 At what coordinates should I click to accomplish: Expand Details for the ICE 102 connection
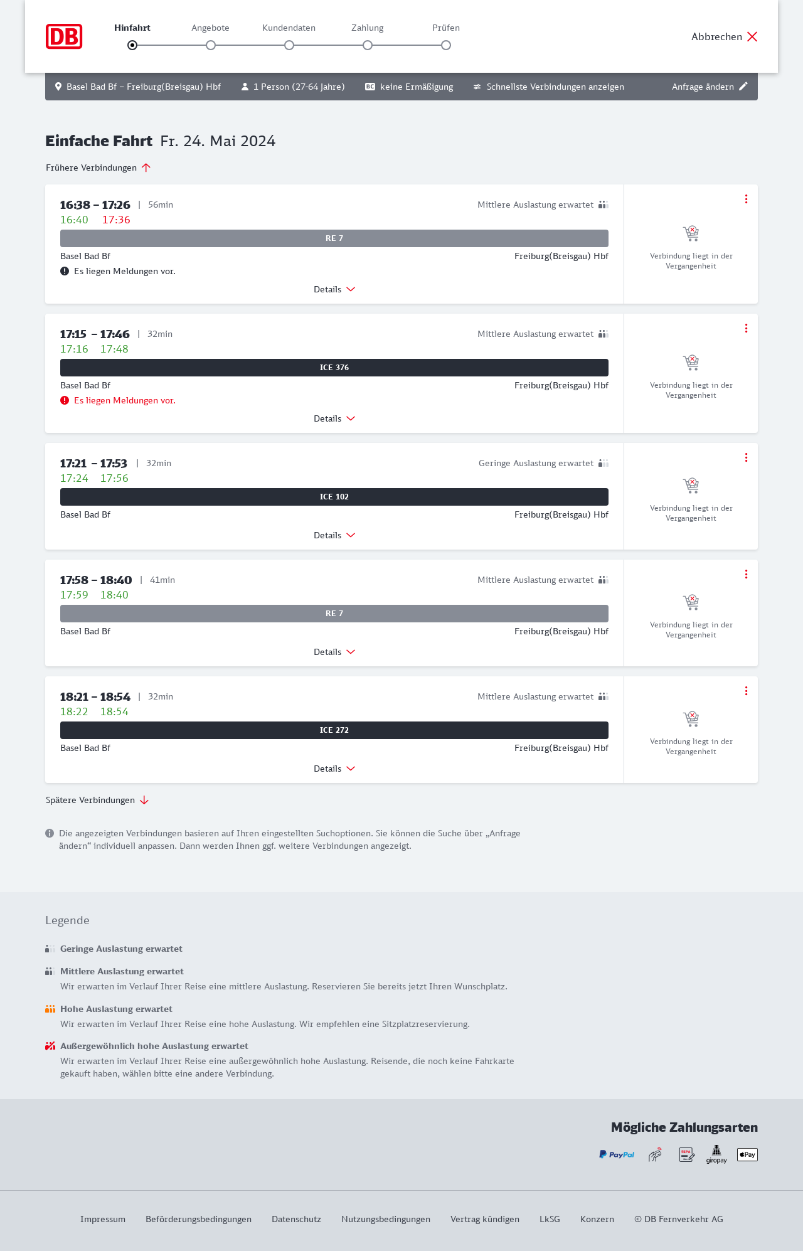pos(334,535)
